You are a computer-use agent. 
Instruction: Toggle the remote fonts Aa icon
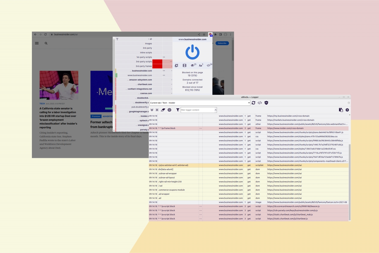pos(201,65)
